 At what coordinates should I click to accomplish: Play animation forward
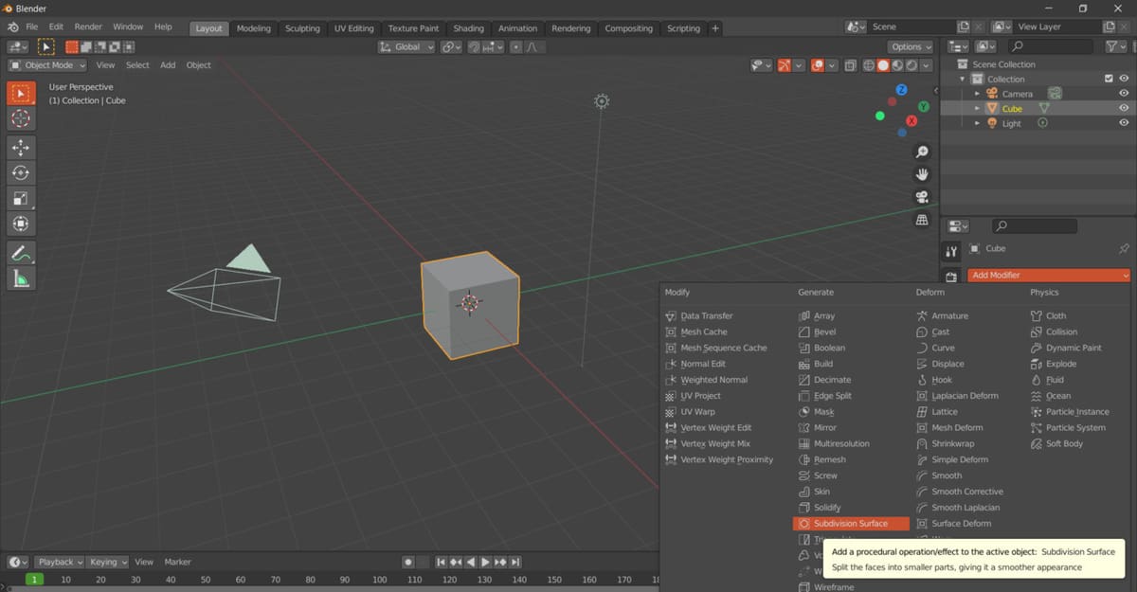point(486,562)
